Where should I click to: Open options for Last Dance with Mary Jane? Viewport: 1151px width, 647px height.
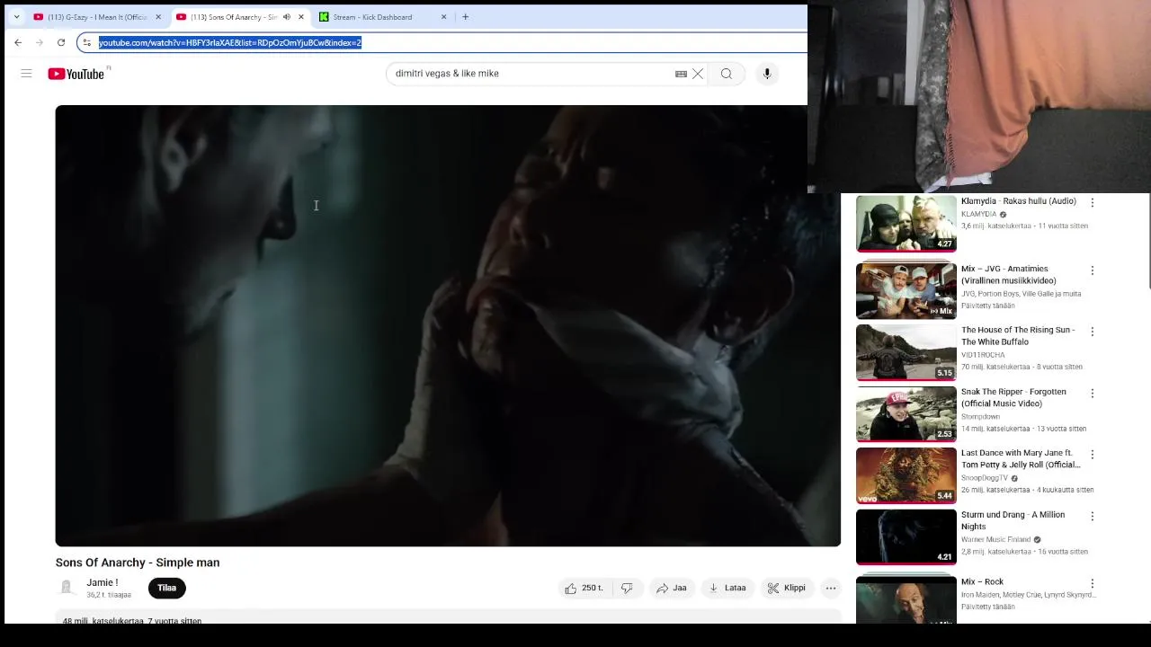[x=1093, y=455]
